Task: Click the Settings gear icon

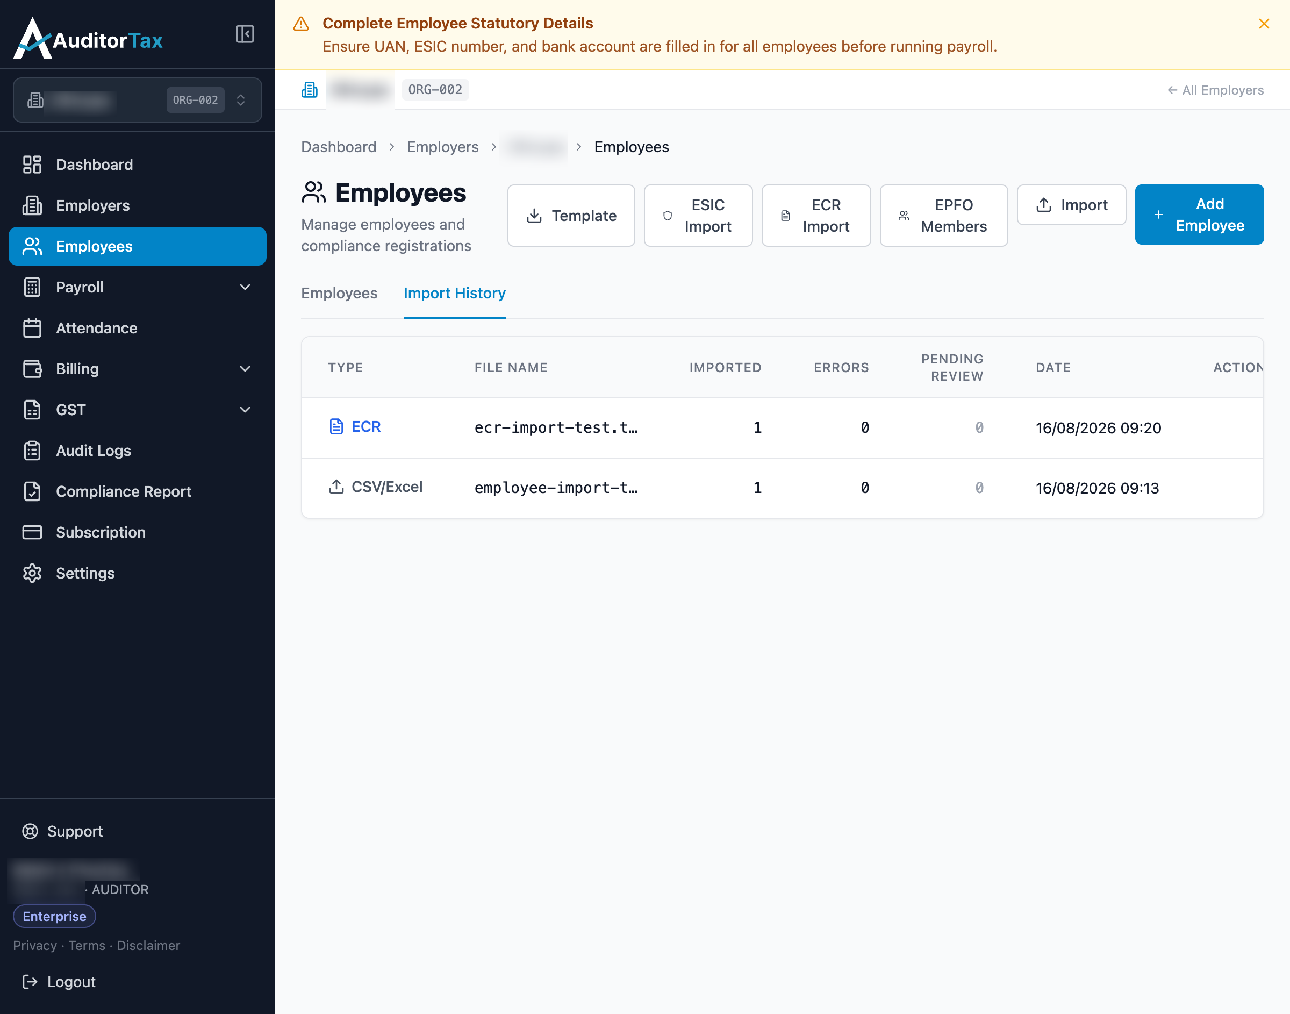Action: click(32, 574)
